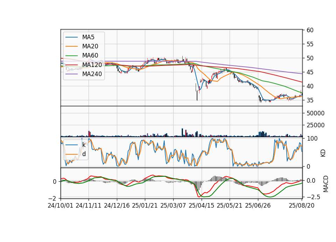Viewport: 336px width, 242px height.
Task: Click the price axis value 40
Action: click(x=310, y=86)
